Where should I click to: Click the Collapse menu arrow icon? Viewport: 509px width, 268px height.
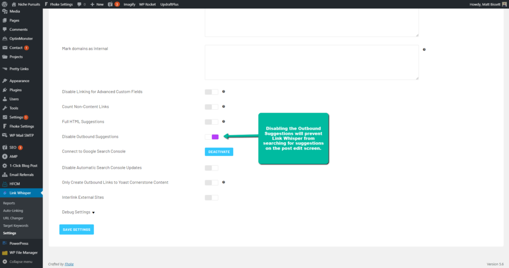point(4,262)
